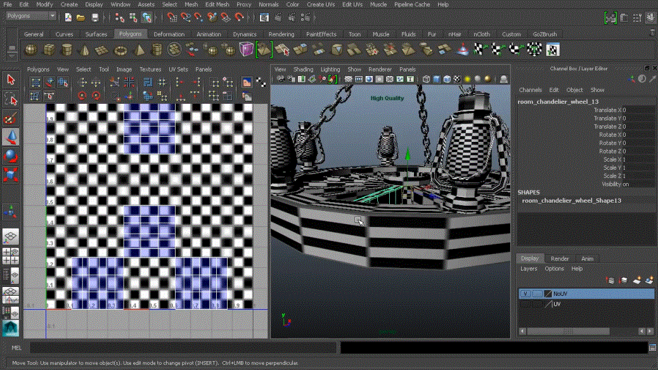Toggle visibility of the NoUV layer
The image size is (658, 370).
click(525, 293)
